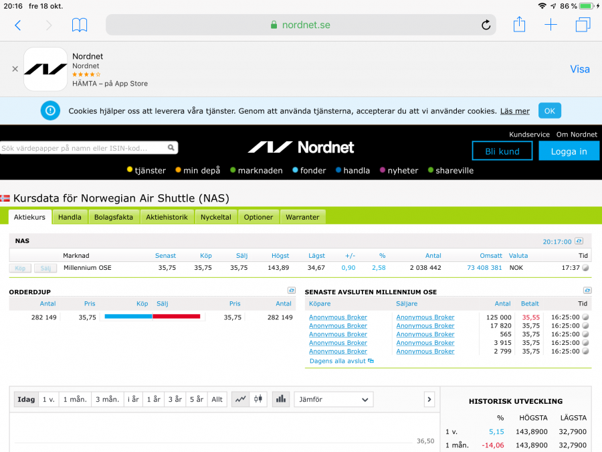Toggle the volume bars chart icon
Image resolution: width=602 pixels, height=452 pixels.
(x=280, y=399)
